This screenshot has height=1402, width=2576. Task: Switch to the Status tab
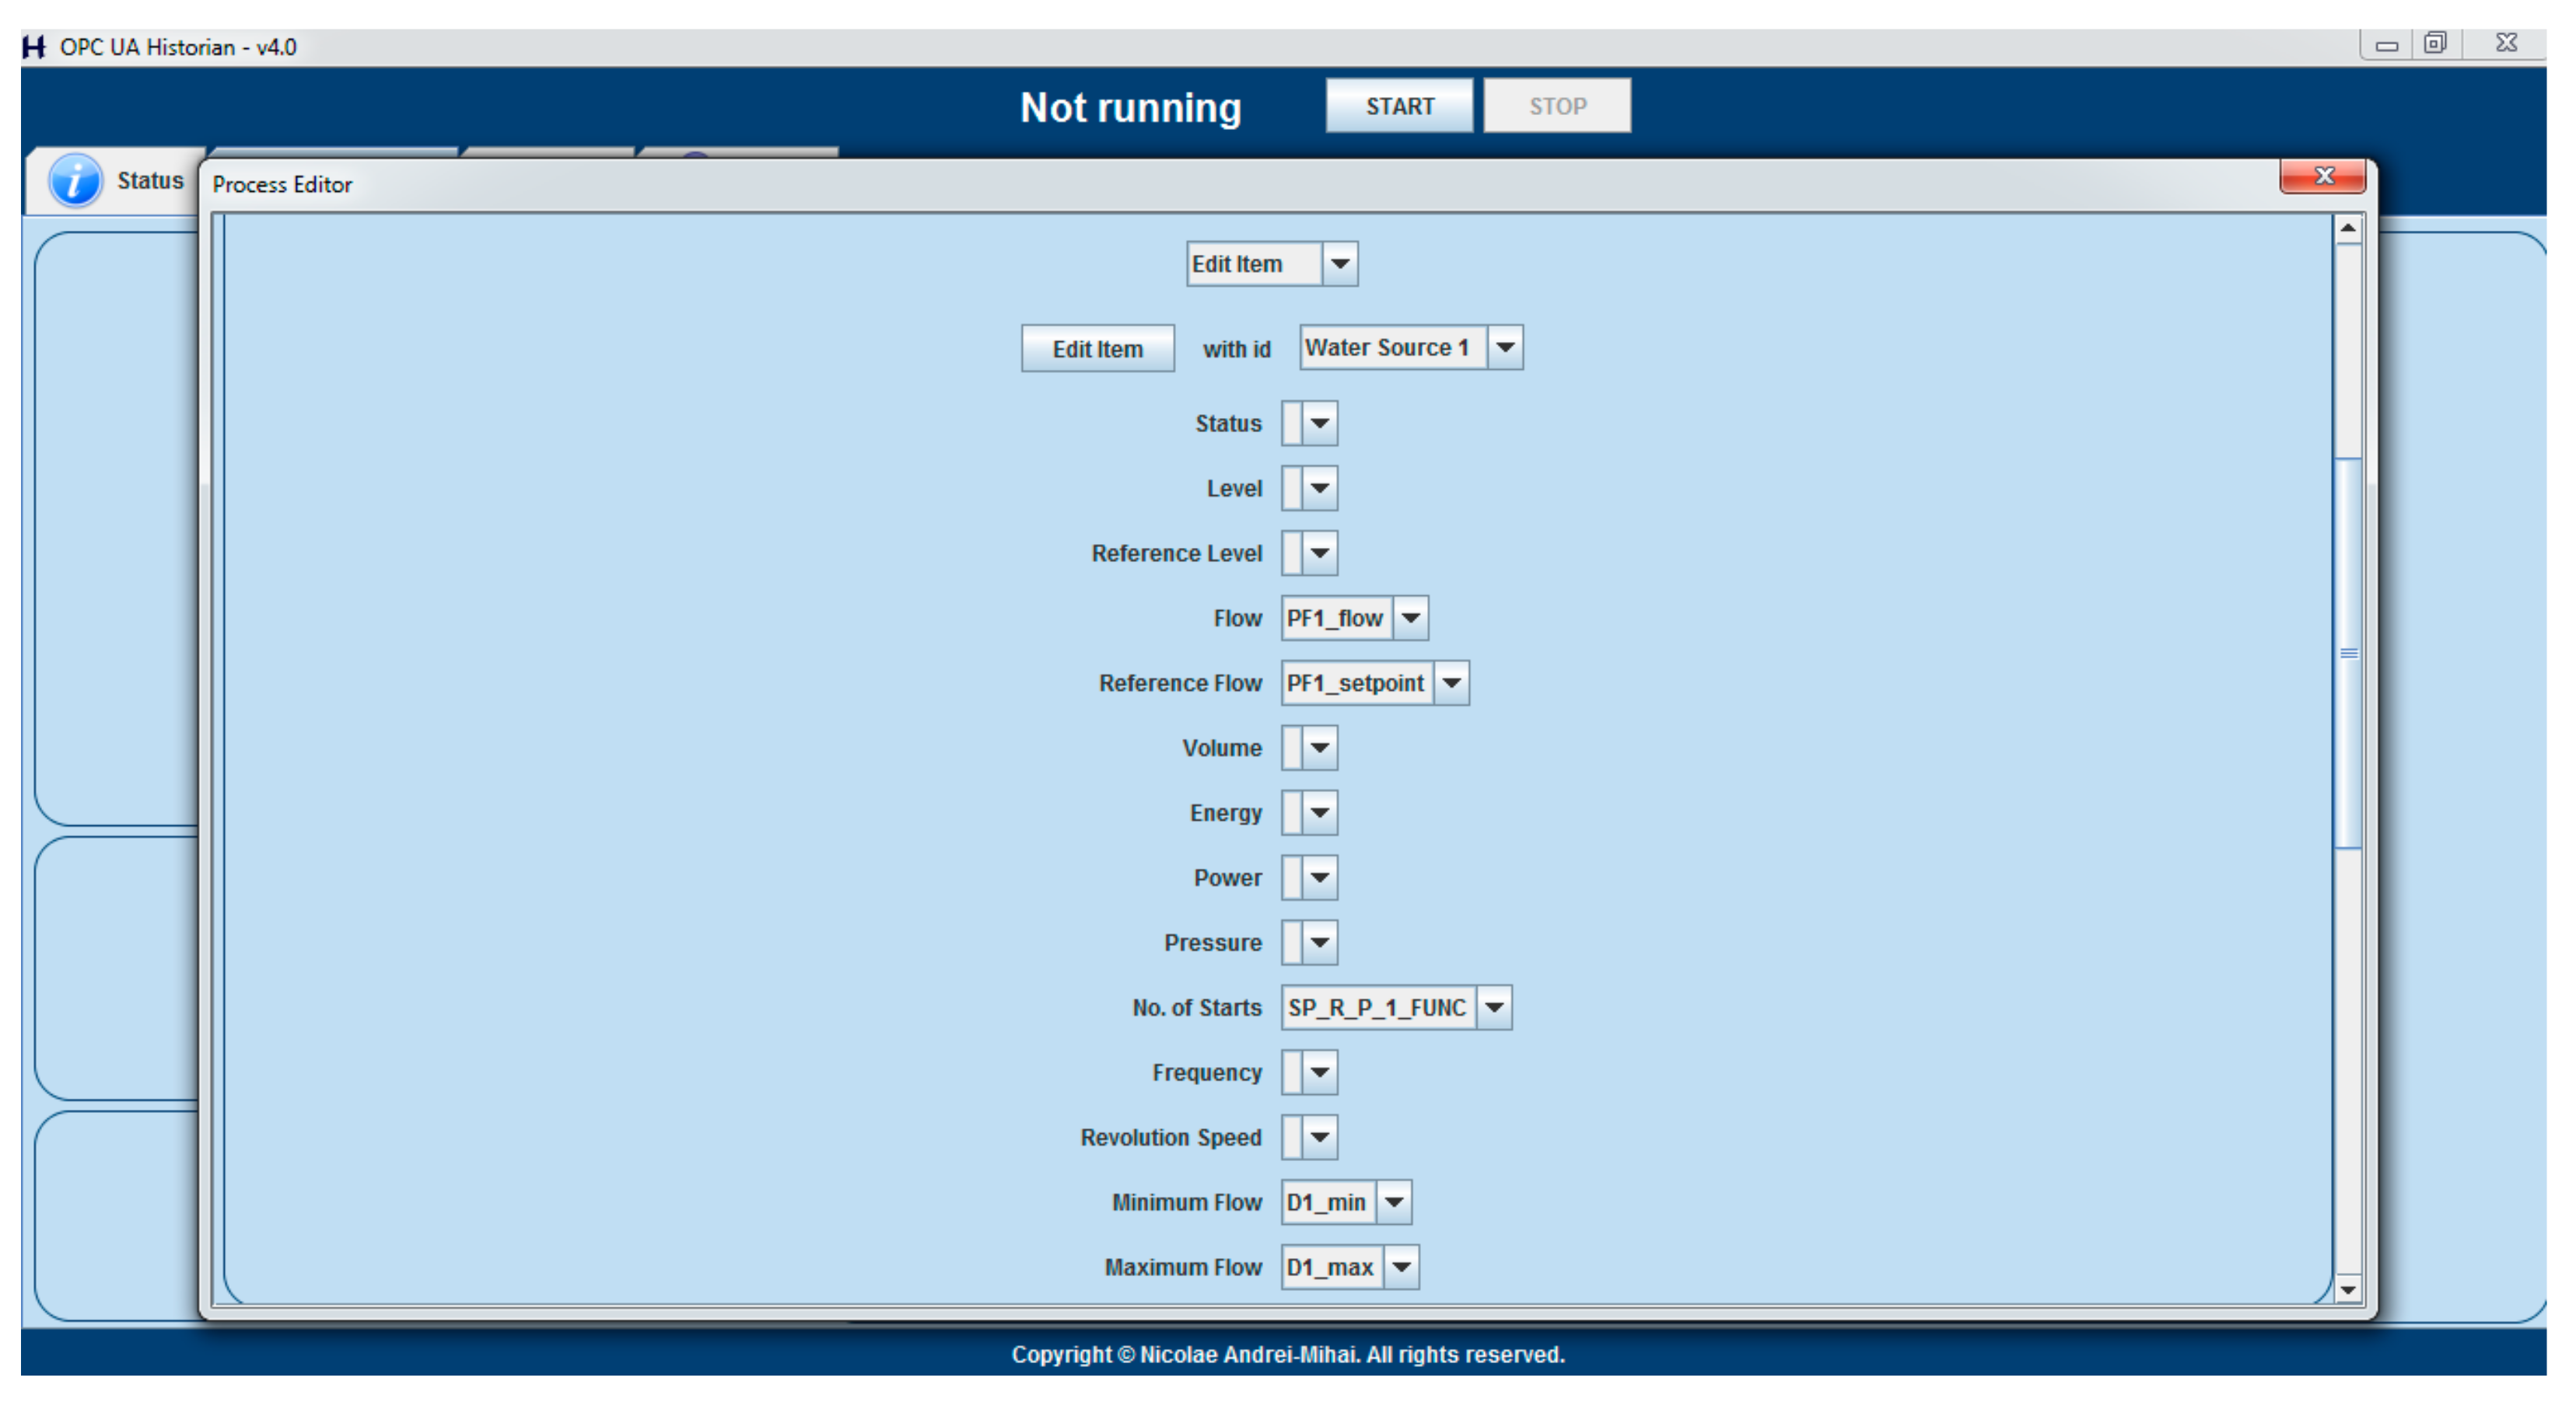point(149,181)
